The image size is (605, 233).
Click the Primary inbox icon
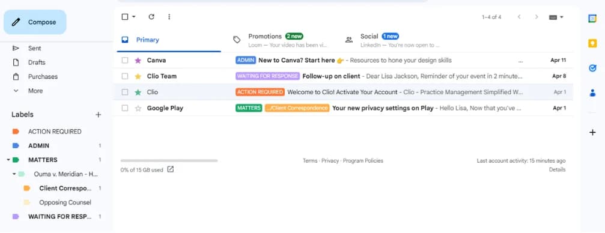point(124,40)
